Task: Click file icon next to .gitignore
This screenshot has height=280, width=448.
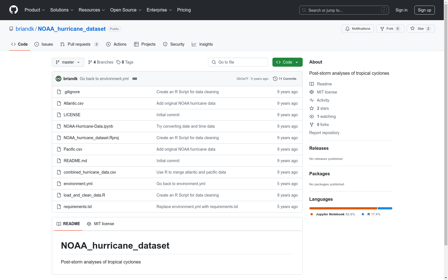Action: 59,92
